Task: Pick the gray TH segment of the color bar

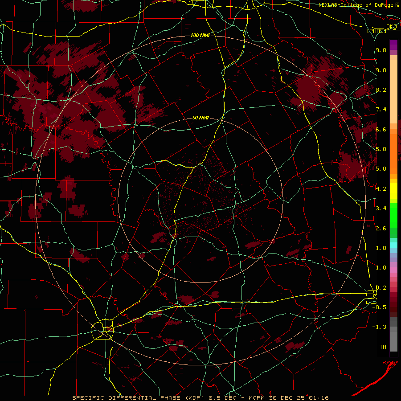Action: coord(393,341)
